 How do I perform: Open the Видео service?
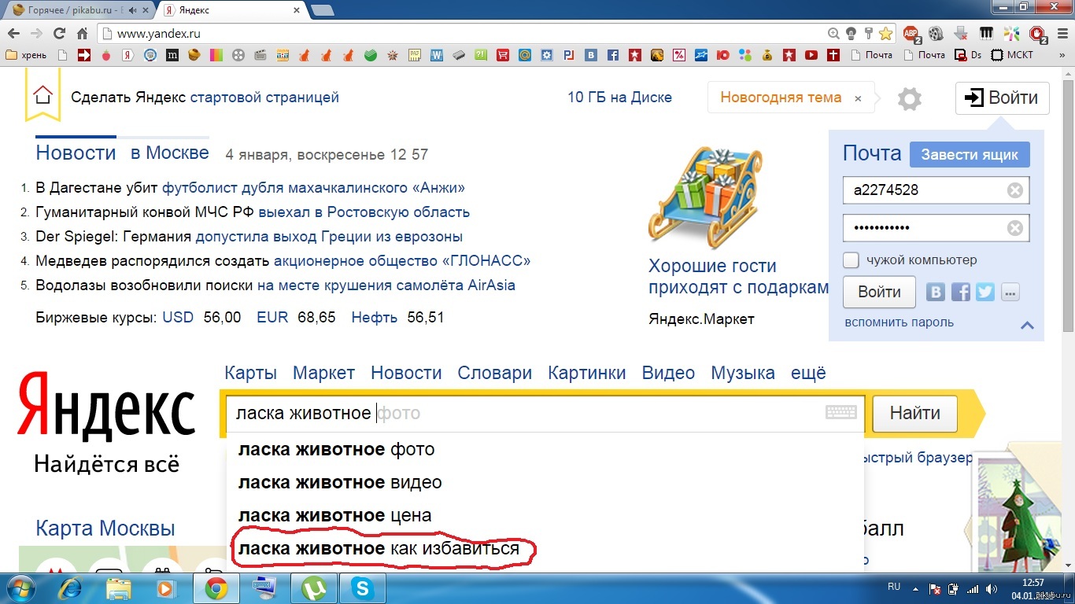click(668, 373)
